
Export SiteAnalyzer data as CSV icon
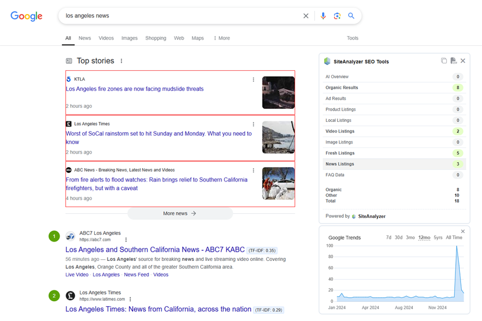pyautogui.click(x=454, y=61)
